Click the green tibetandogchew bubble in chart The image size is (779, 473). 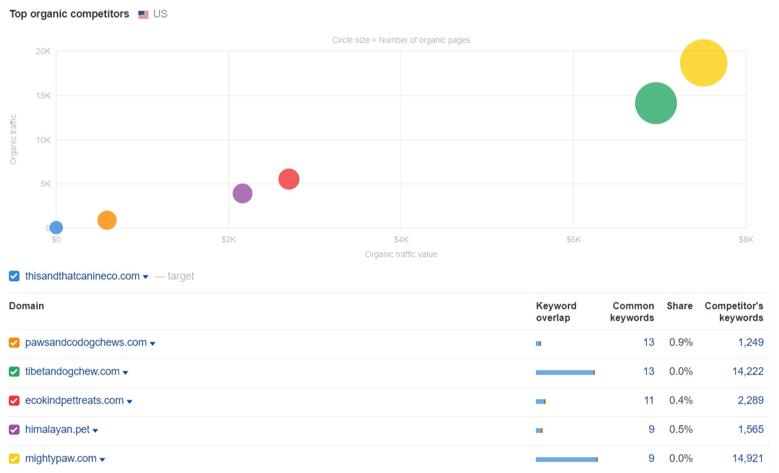point(655,103)
